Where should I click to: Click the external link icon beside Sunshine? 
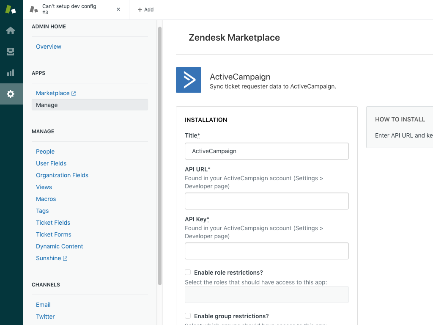(x=65, y=259)
